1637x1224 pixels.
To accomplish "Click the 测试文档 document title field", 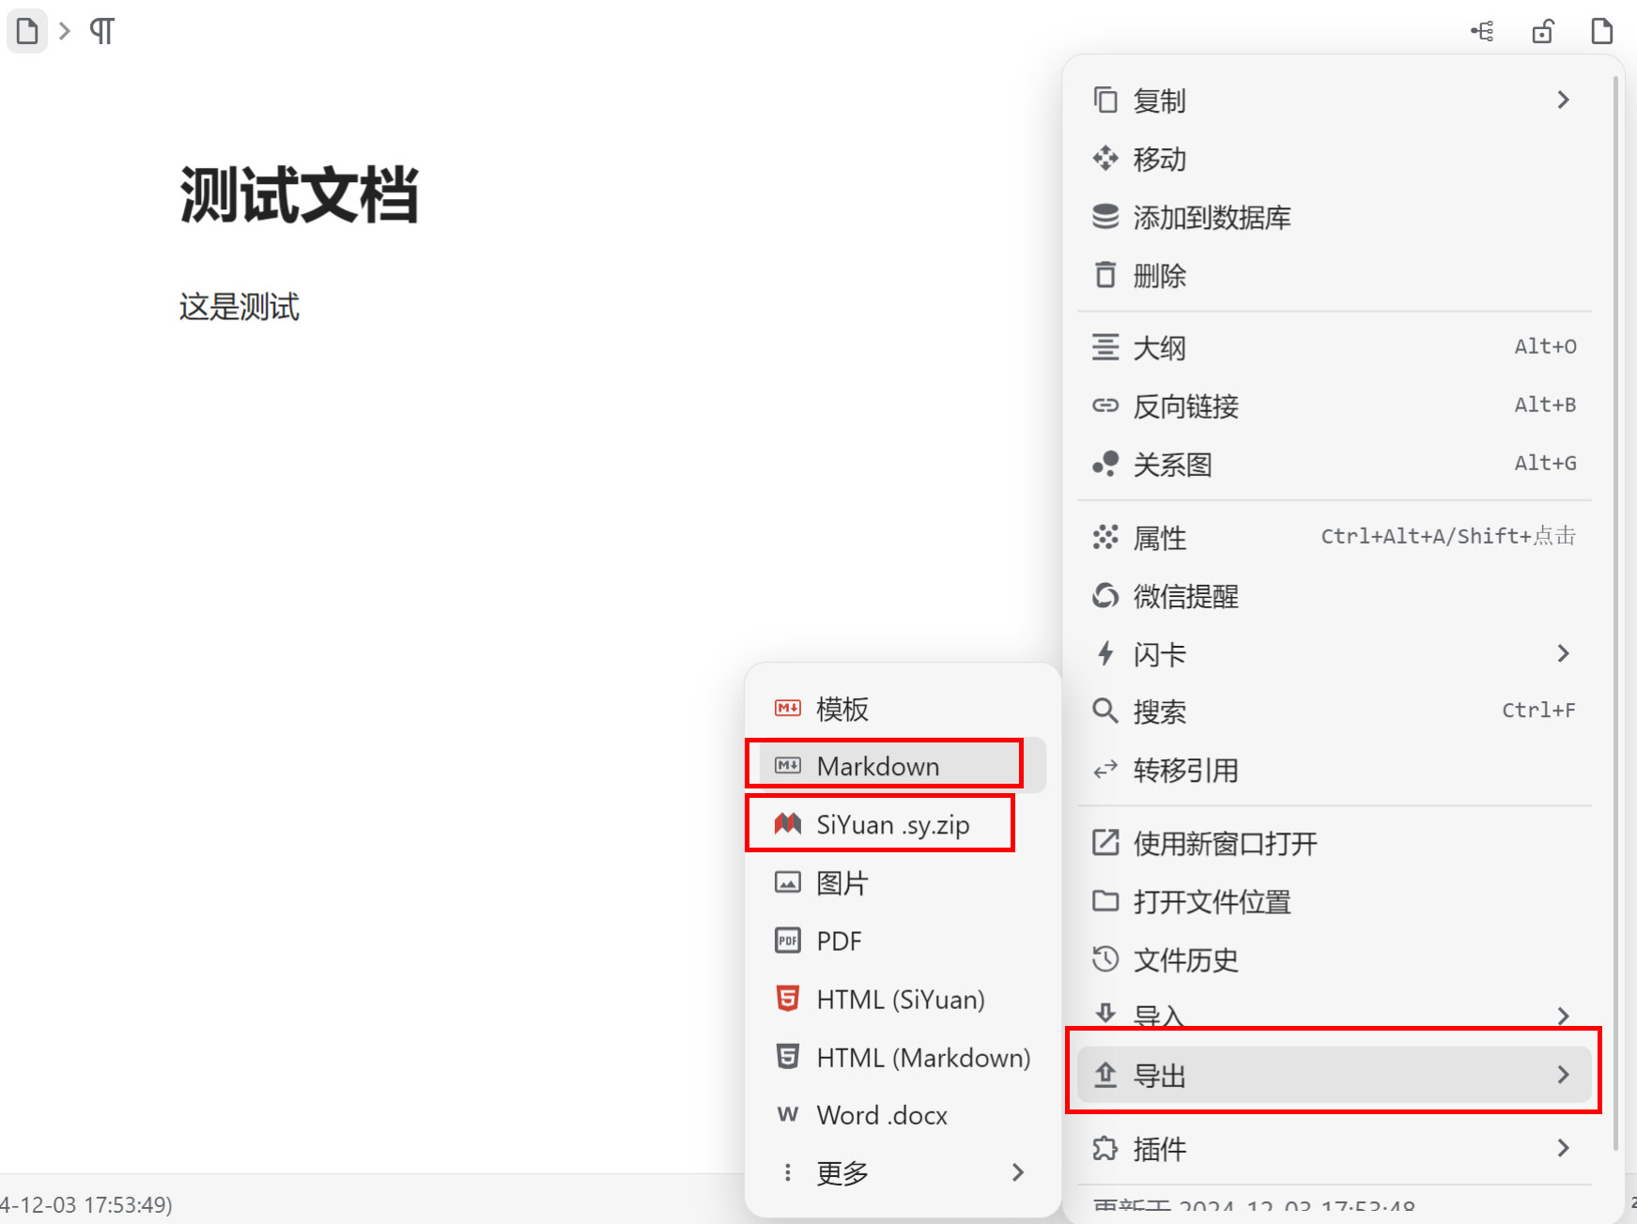I will pyautogui.click(x=299, y=195).
